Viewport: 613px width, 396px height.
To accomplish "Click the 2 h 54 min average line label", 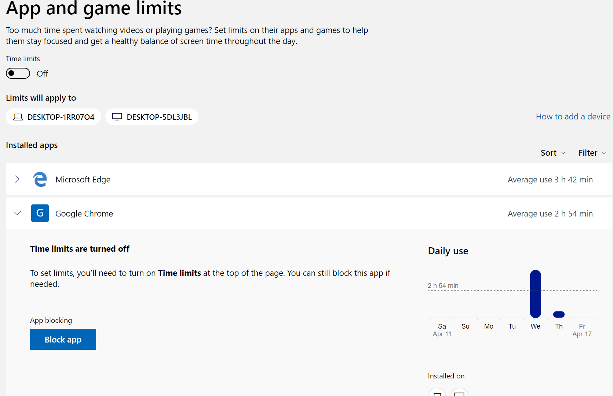I will [x=443, y=286].
